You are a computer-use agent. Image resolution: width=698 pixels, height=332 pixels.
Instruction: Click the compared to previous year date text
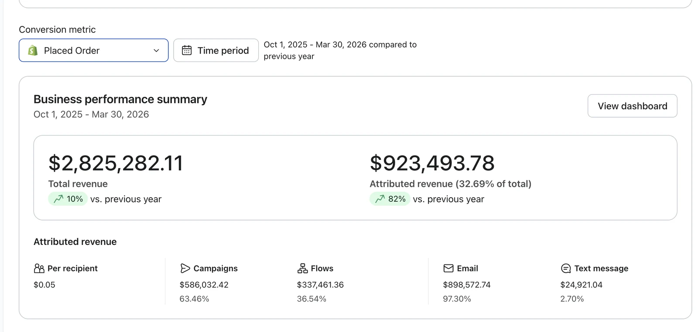pos(340,51)
